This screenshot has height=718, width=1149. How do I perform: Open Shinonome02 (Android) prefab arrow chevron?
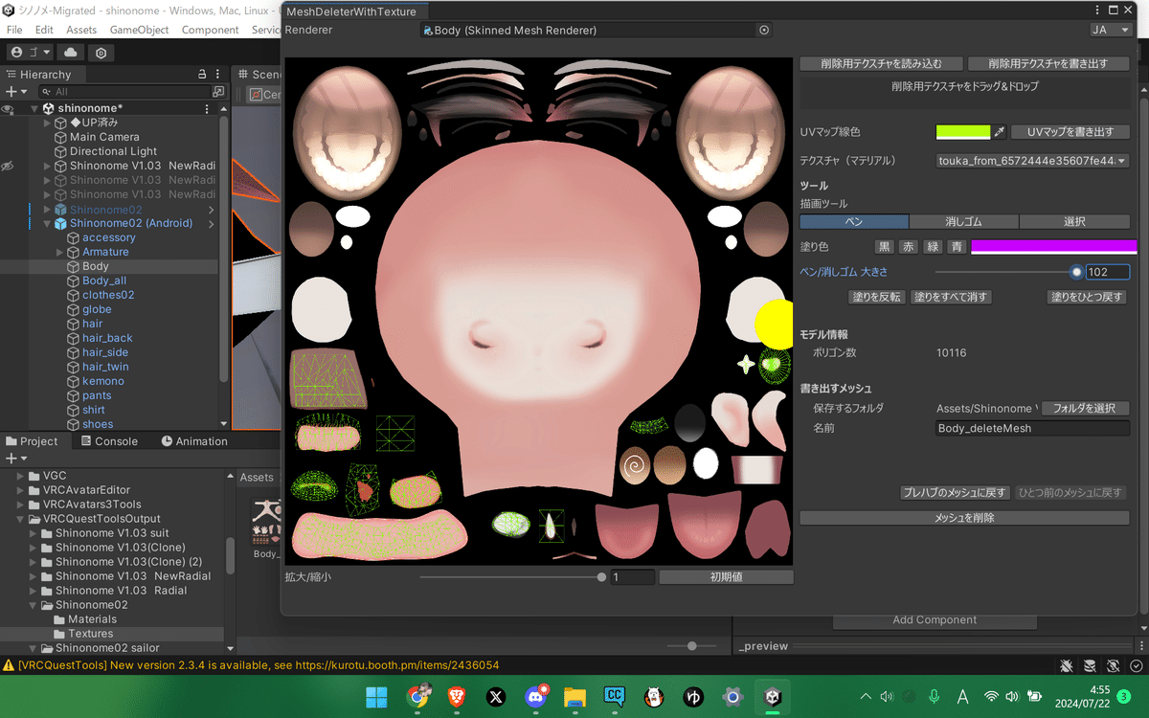click(211, 224)
